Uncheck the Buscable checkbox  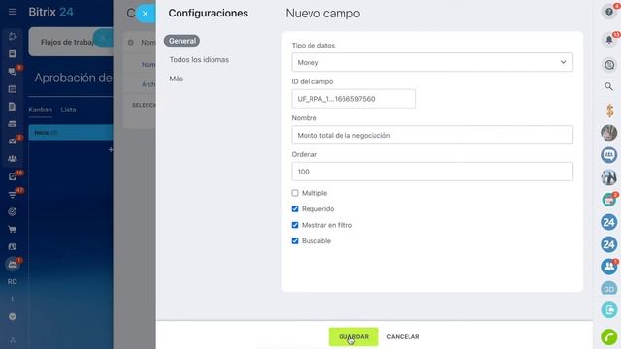295,241
